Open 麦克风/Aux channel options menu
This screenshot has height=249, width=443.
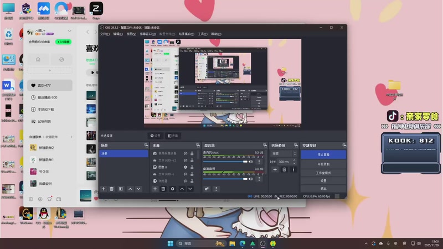click(x=259, y=162)
